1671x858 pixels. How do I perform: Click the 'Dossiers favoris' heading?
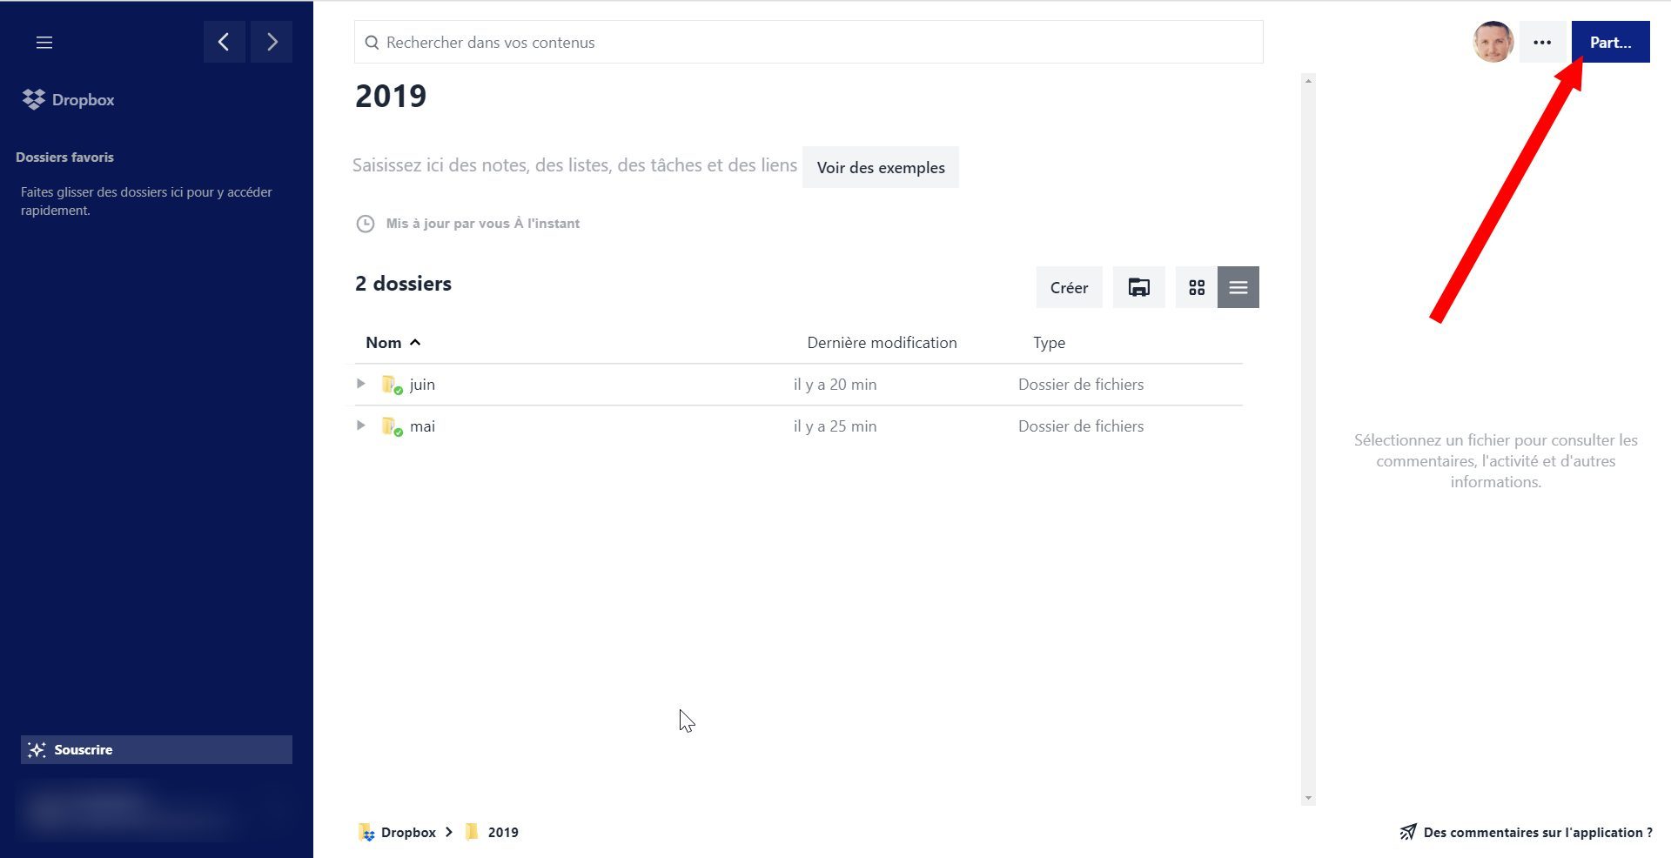64,158
